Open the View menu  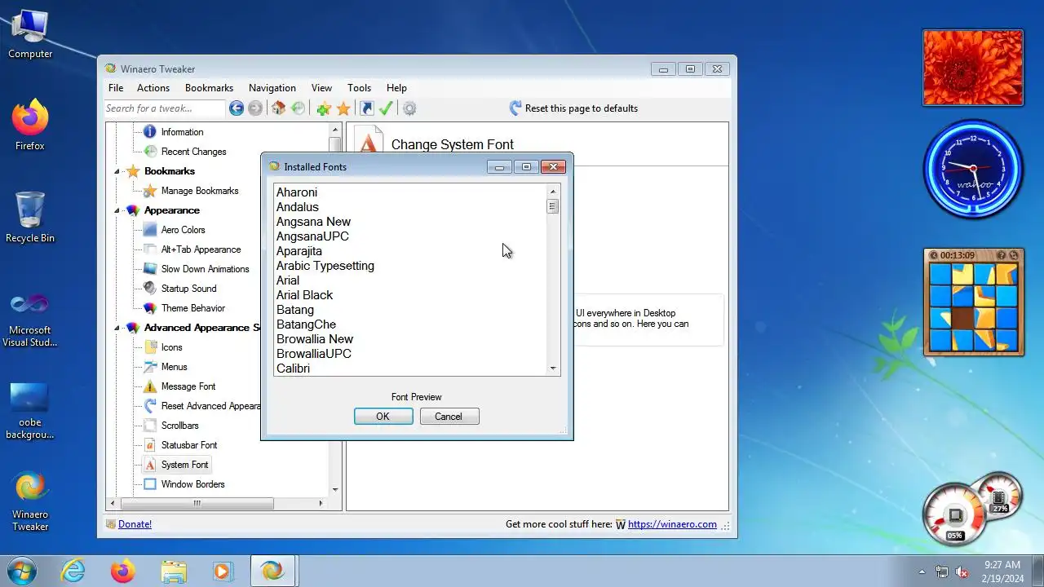[321, 88]
